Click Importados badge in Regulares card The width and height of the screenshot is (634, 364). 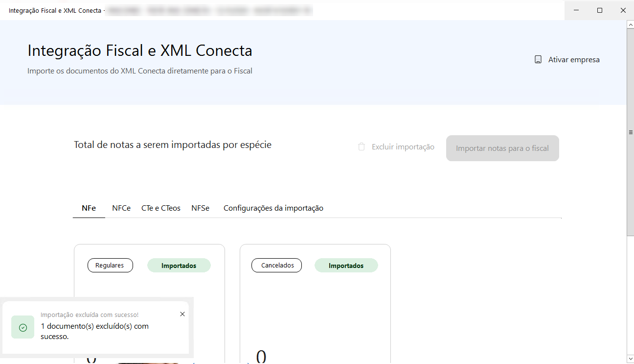[179, 266]
